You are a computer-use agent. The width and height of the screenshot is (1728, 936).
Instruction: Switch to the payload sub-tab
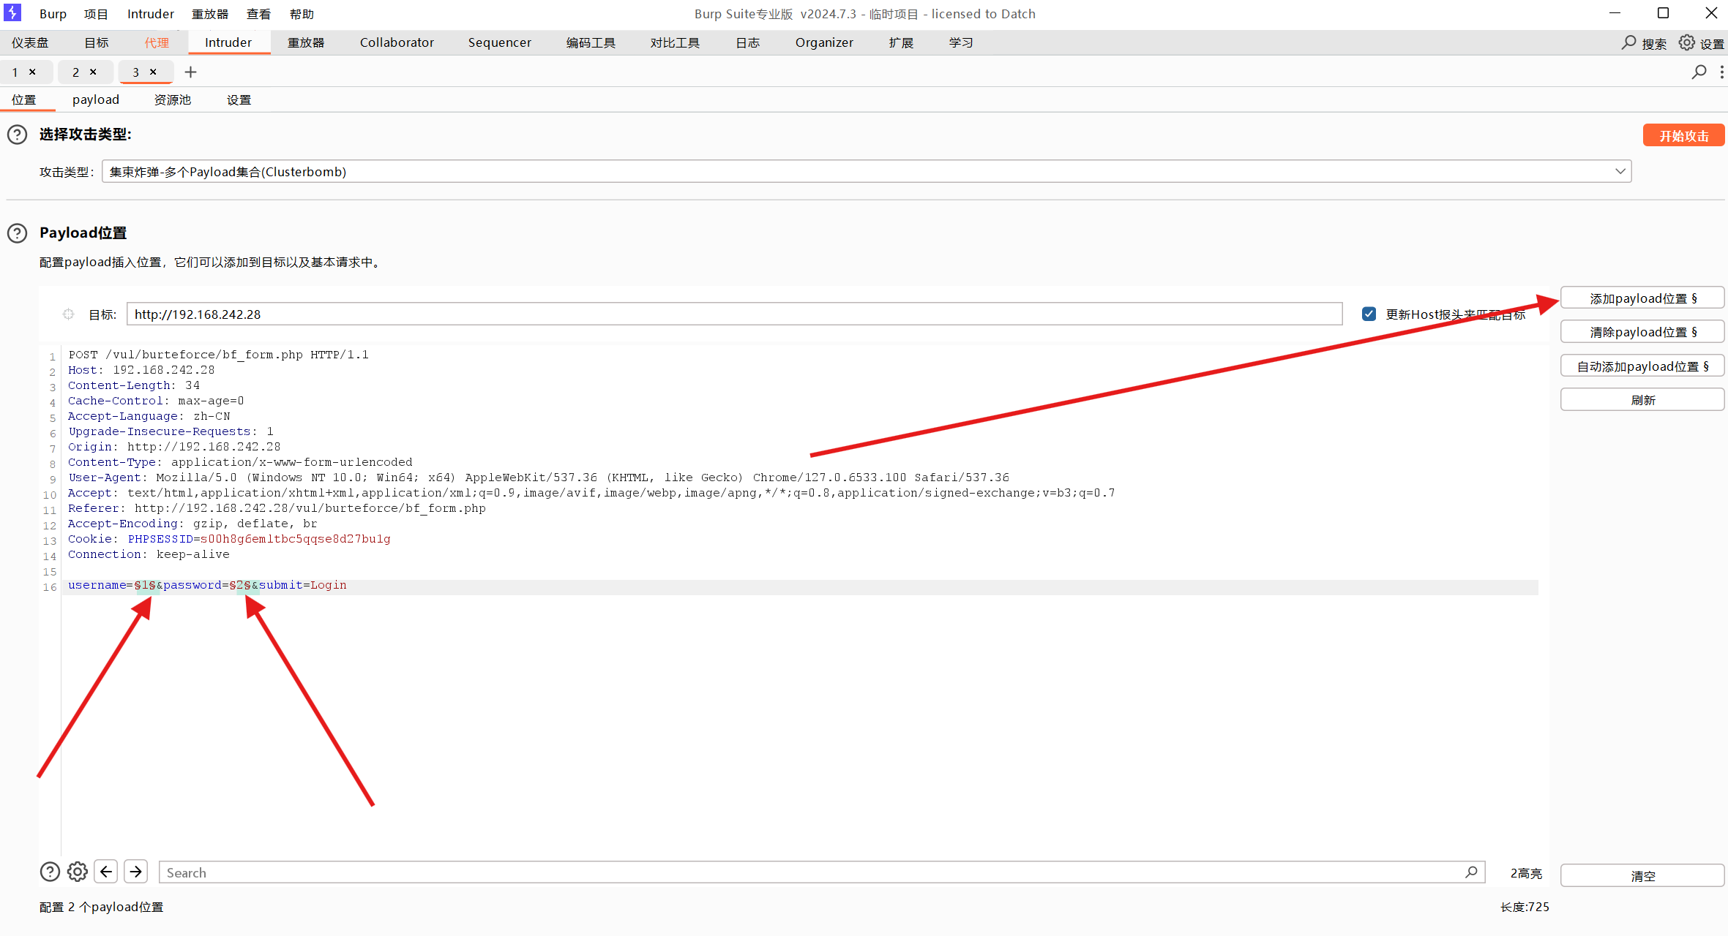[95, 99]
